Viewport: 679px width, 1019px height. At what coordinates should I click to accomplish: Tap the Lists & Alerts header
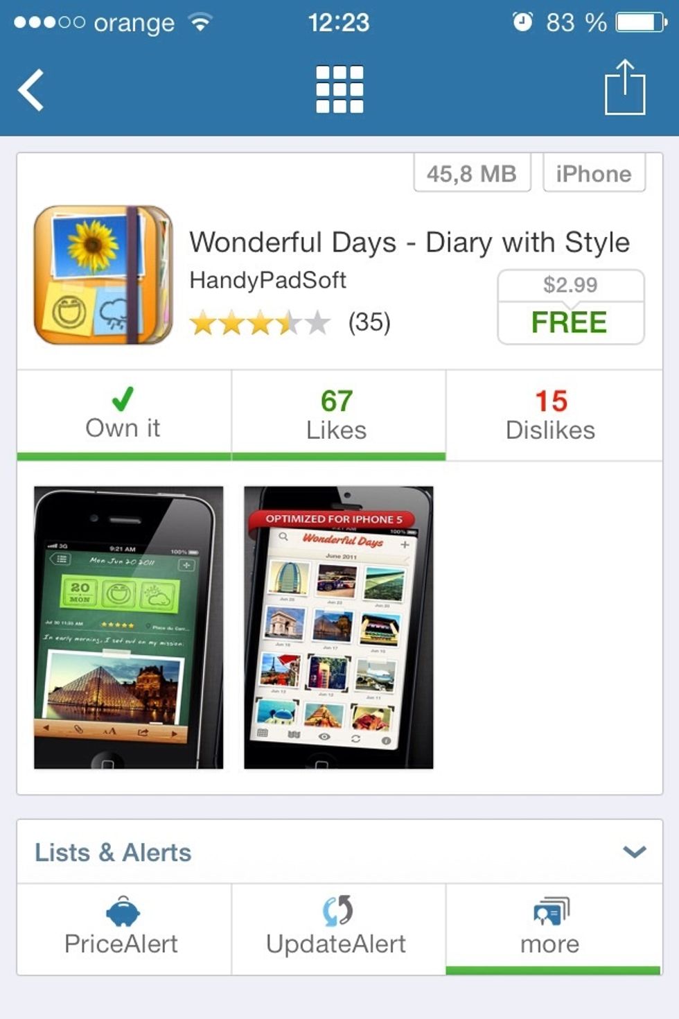tap(339, 852)
